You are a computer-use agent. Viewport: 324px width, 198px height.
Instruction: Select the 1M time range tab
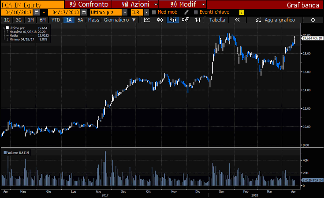click(30, 20)
